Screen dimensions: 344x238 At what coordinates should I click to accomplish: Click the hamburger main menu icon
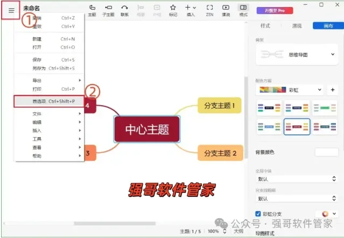(11, 10)
